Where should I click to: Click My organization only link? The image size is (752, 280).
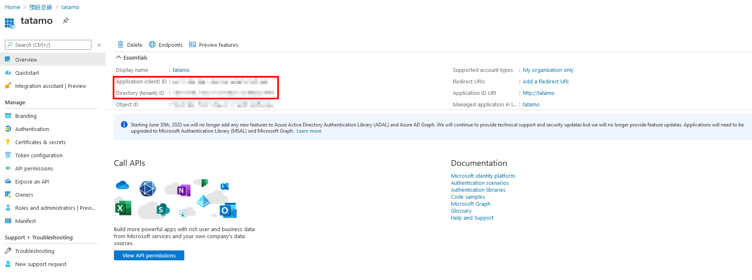pyautogui.click(x=548, y=70)
